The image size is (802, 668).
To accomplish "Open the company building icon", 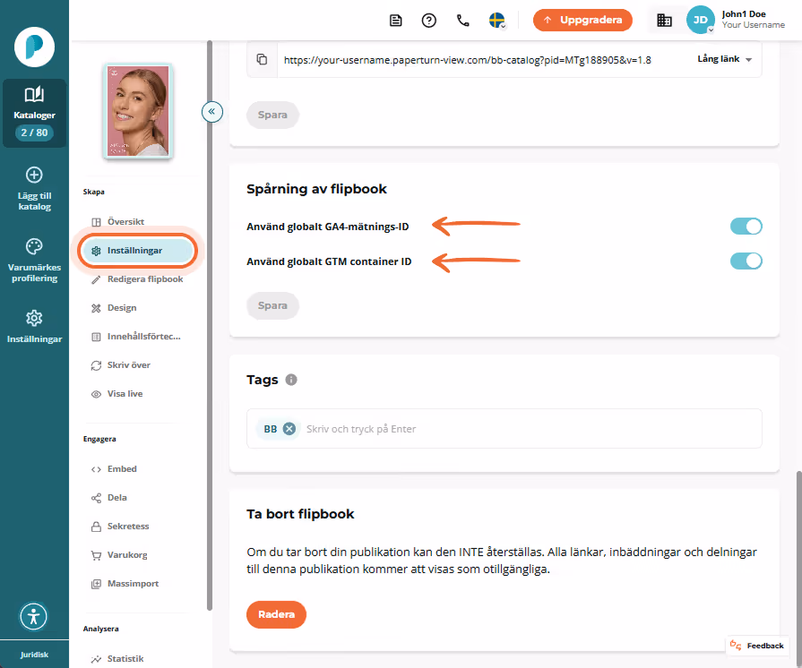I will [664, 21].
